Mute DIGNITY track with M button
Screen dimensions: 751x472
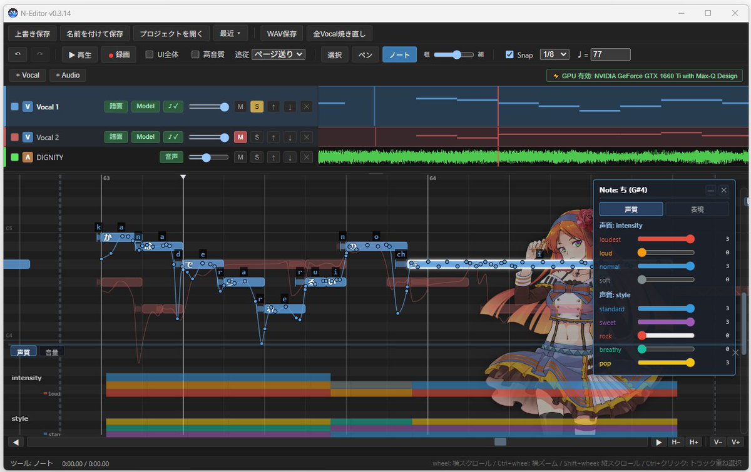(x=240, y=158)
